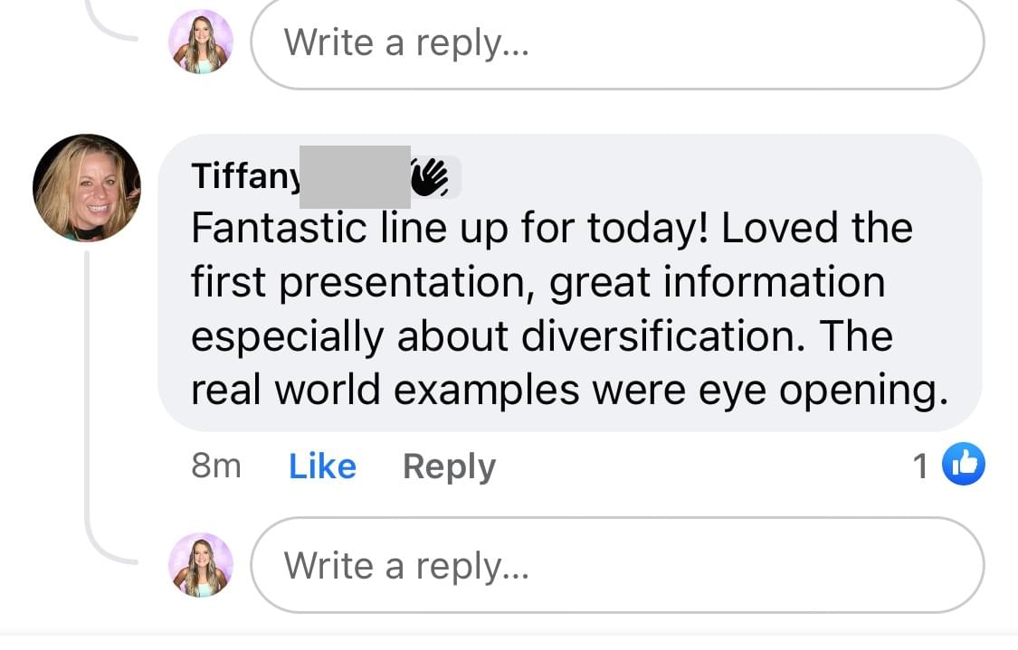The image size is (1018, 650).
Task: Reply to Tiffany's comment
Action: pos(449,466)
